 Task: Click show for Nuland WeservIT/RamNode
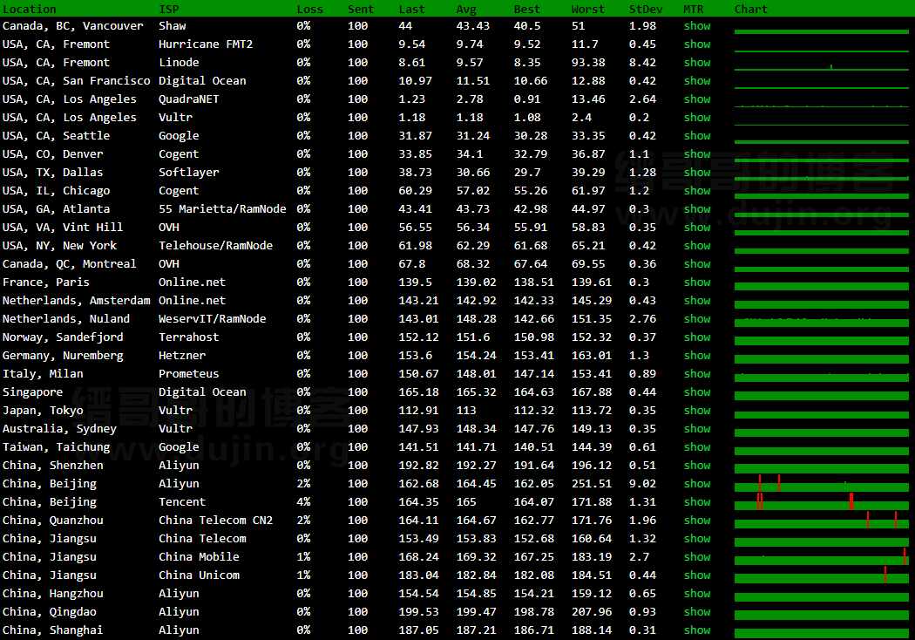pyautogui.click(x=697, y=319)
